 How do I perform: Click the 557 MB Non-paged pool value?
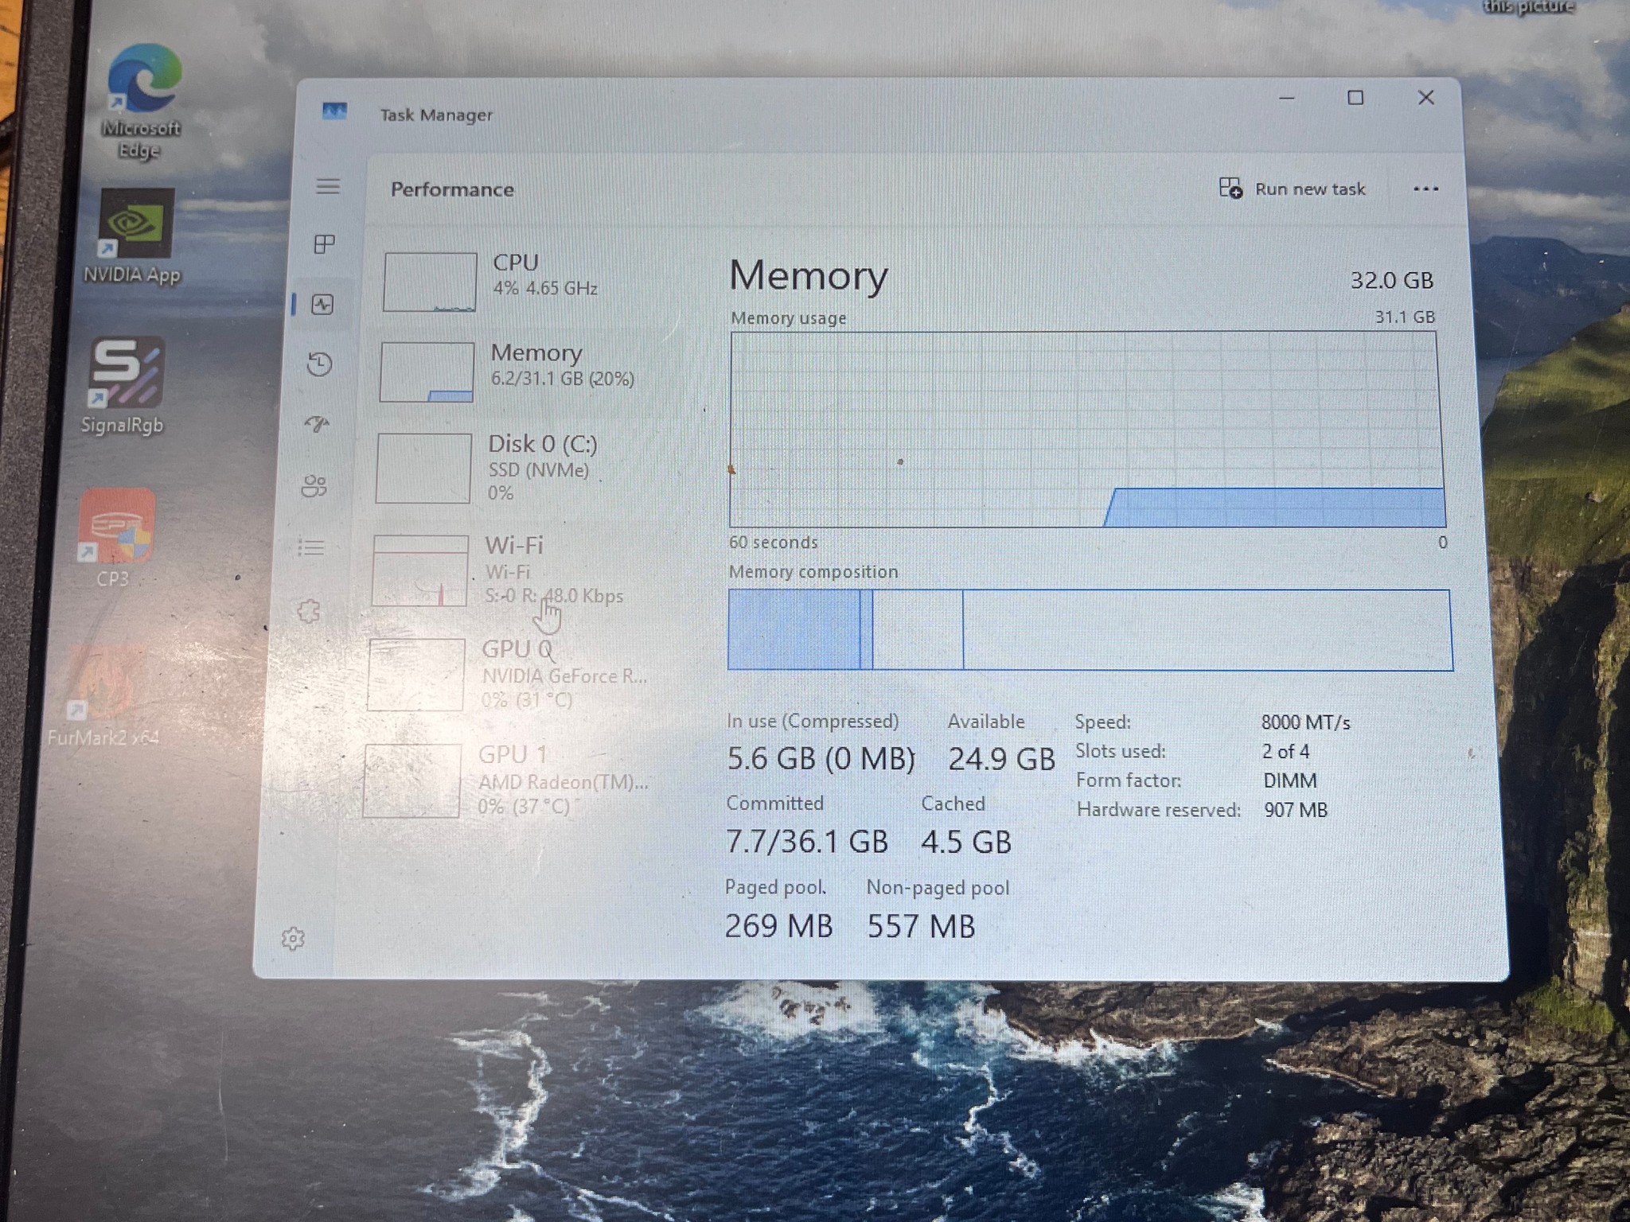pyautogui.click(x=921, y=927)
